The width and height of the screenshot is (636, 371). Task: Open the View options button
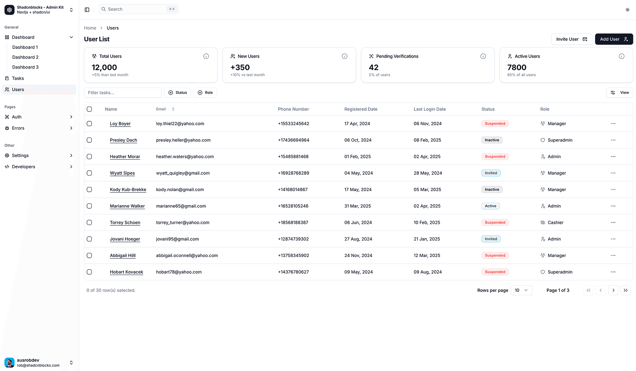pos(620,92)
